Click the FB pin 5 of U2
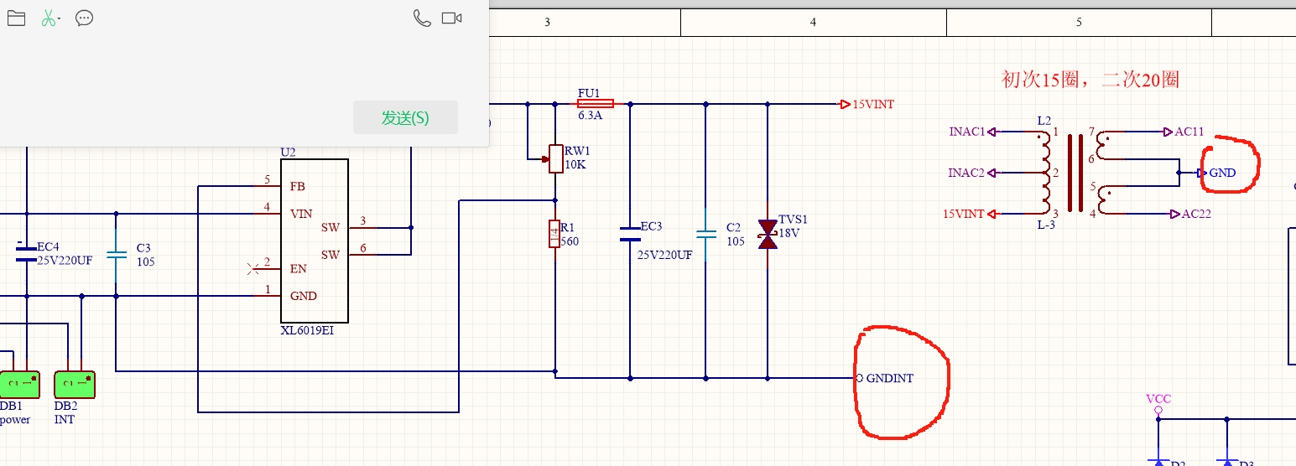1296x466 pixels. (267, 185)
